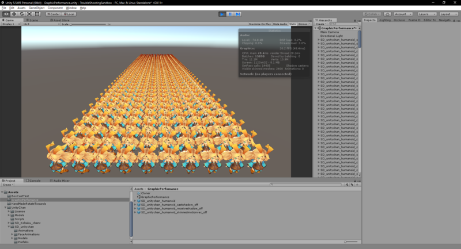Toggle Center pivot mode button

(x=53, y=14)
